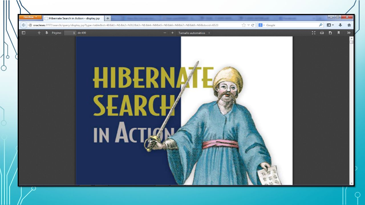
Task: Maximize the Firefox window
Action: coord(338,17)
